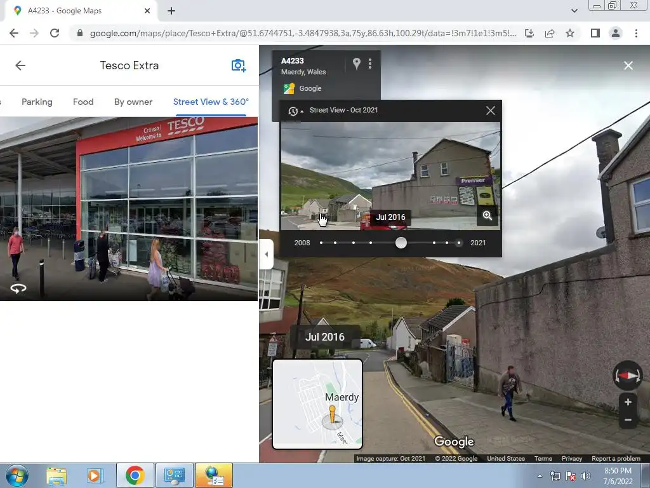Open the tab search dropdown arrow
The image size is (650, 488).
pos(574,11)
